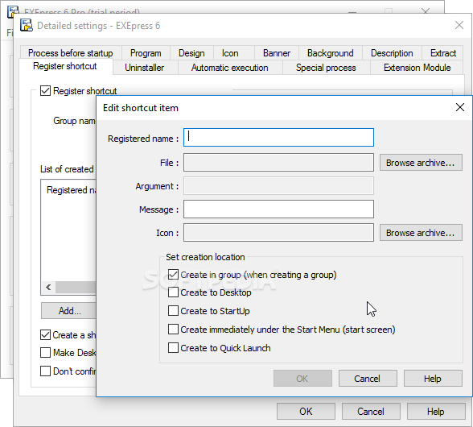Viewport: 473px width, 427px height.
Task: Click the shortcut list's left scroll arrow
Action: click(48, 287)
